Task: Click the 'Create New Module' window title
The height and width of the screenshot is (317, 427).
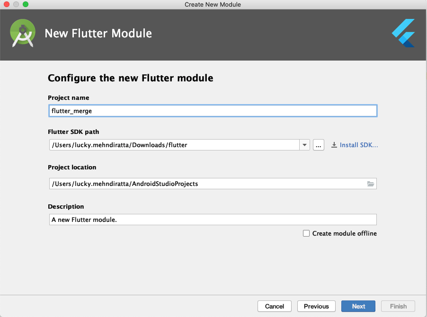Action: (x=213, y=4)
